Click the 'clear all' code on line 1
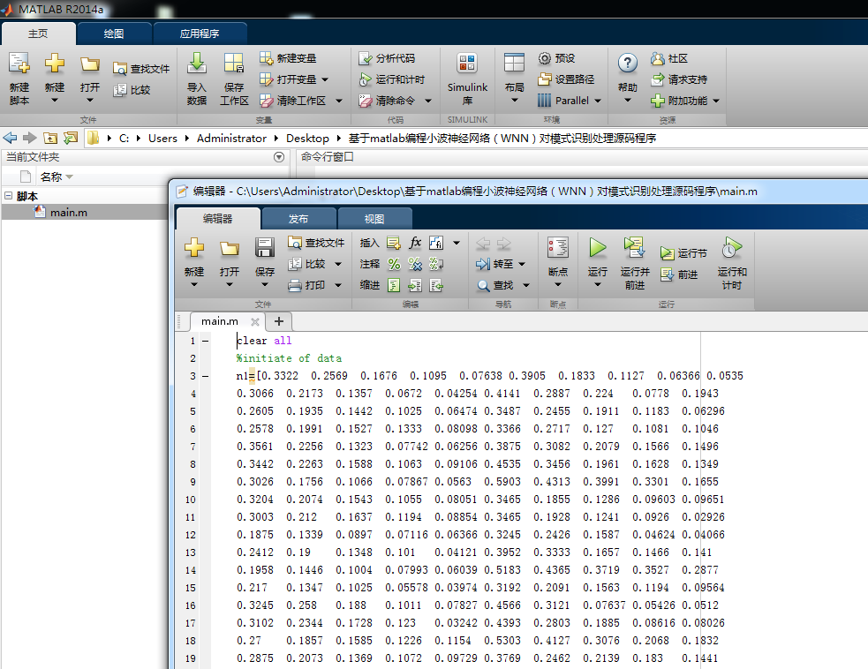The height and width of the screenshot is (669, 868). point(264,341)
